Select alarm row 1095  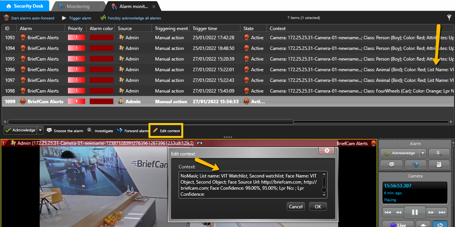(228, 59)
